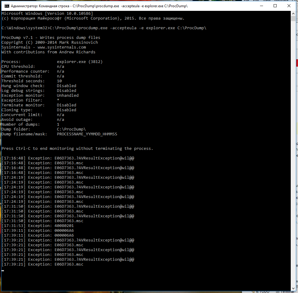Click the window title text in title bar

coord(99,6)
